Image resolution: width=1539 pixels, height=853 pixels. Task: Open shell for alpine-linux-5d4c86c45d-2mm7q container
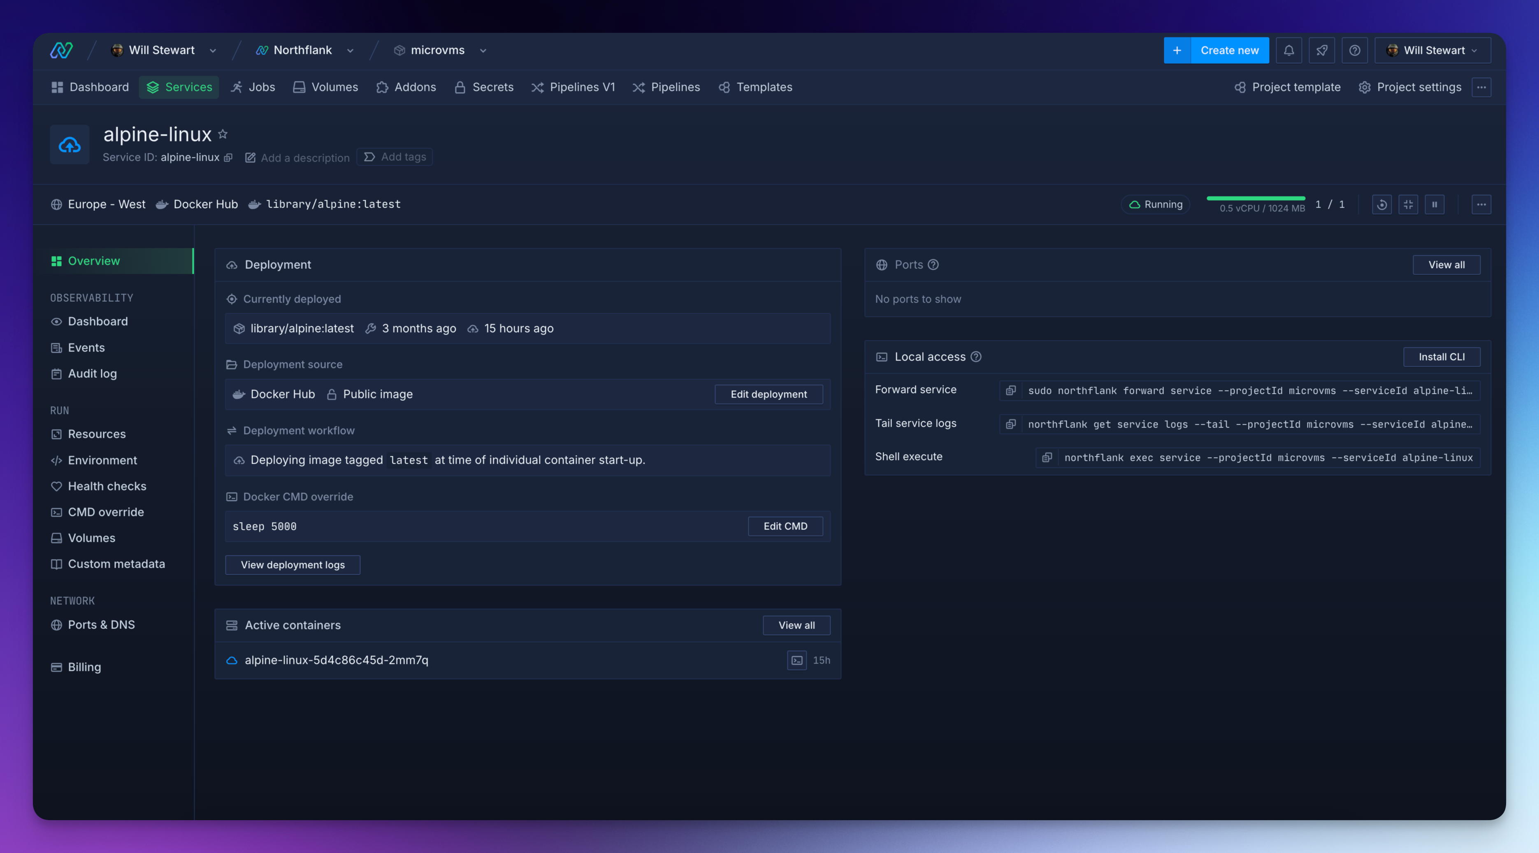796,660
